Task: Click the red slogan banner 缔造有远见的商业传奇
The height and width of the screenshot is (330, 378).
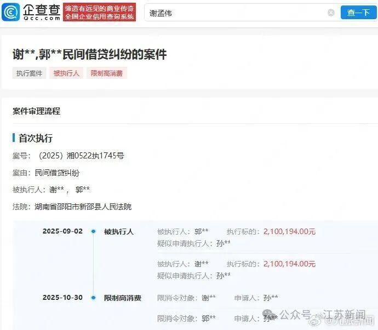Action: pos(99,12)
